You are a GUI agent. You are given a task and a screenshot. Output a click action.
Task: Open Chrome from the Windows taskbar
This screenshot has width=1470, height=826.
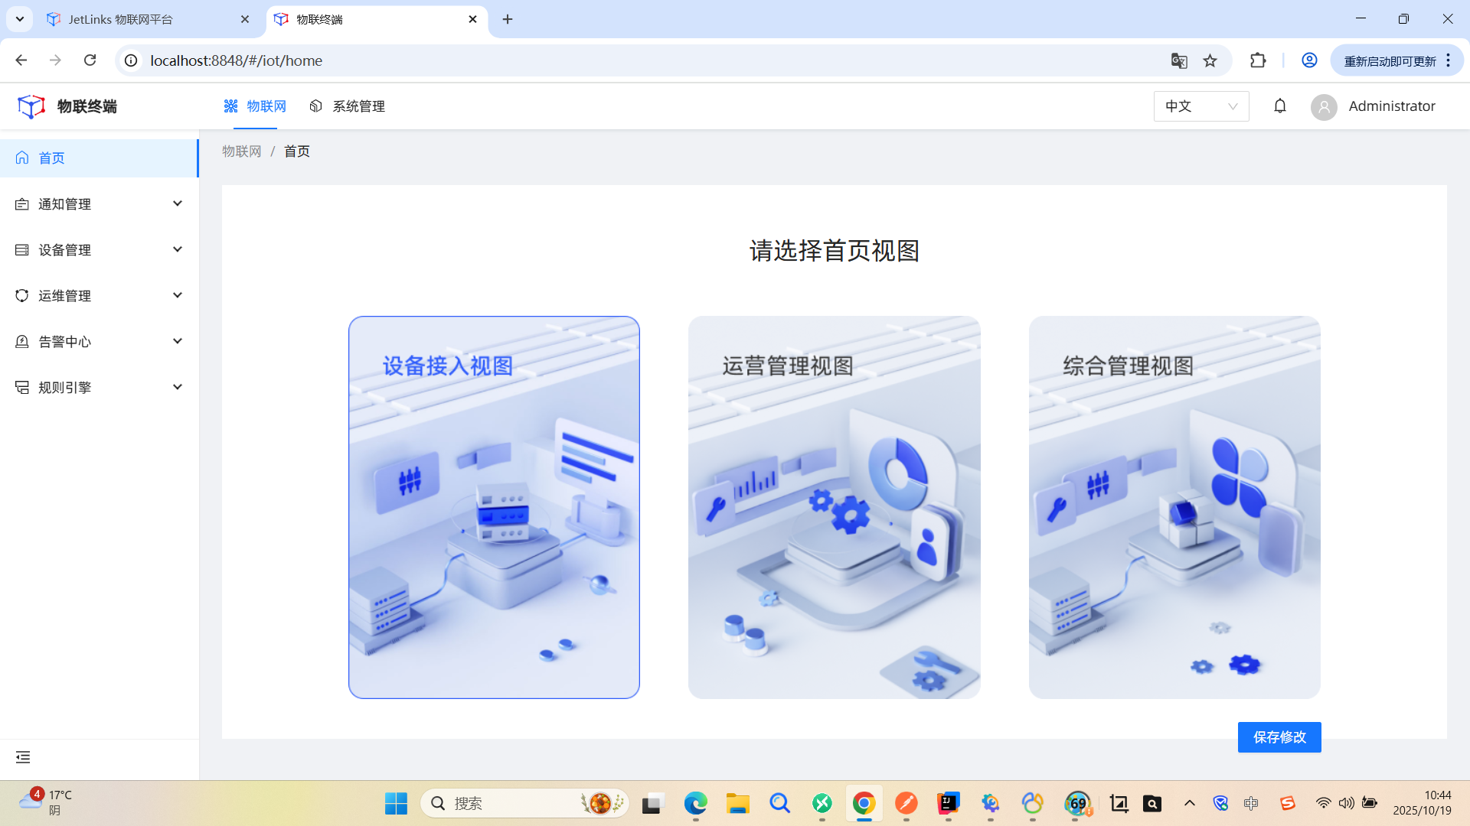point(864,803)
